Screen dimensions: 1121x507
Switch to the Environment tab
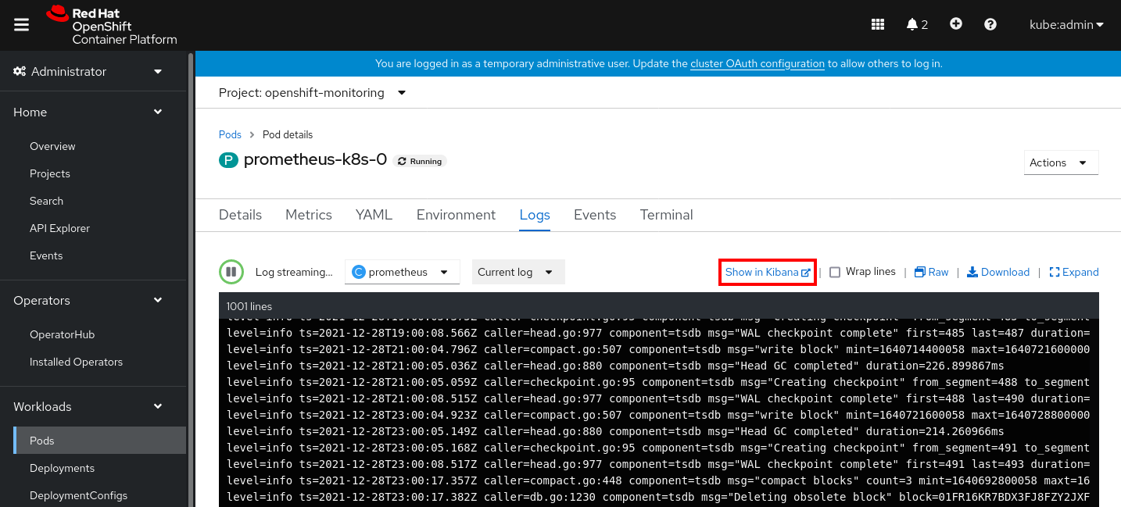tap(456, 215)
